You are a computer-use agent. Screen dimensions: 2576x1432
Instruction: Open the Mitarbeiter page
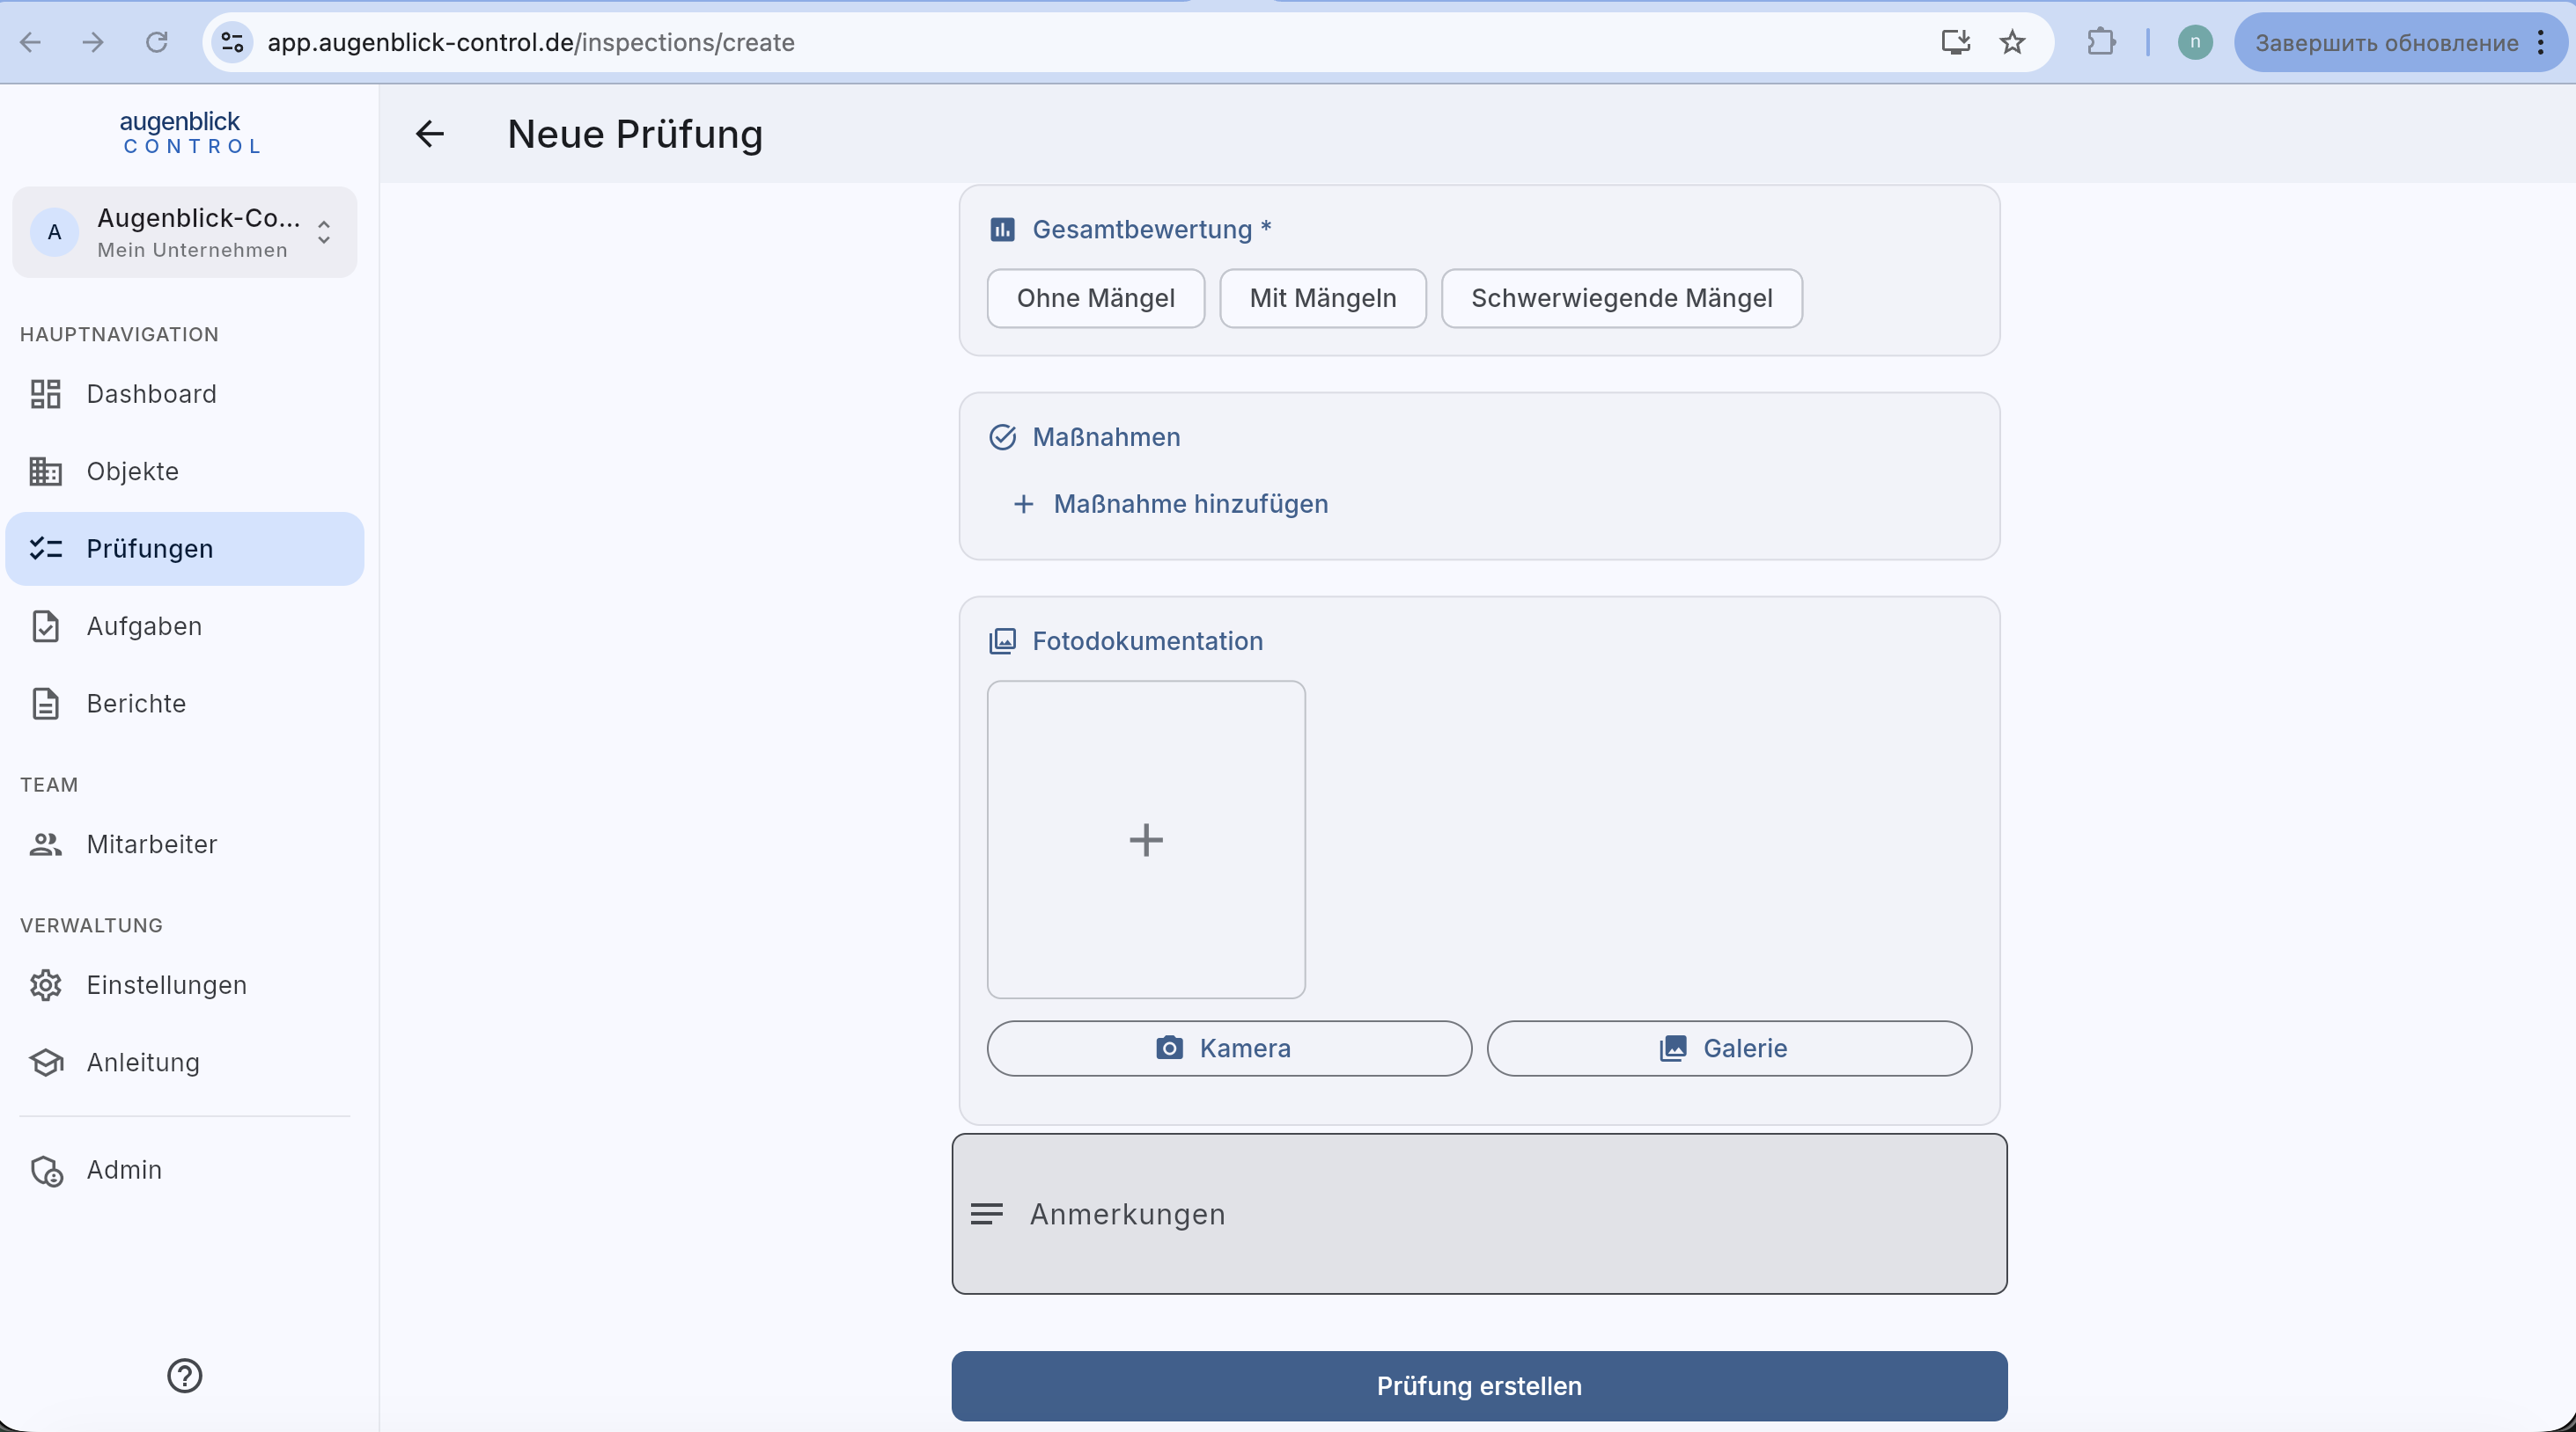(x=185, y=844)
